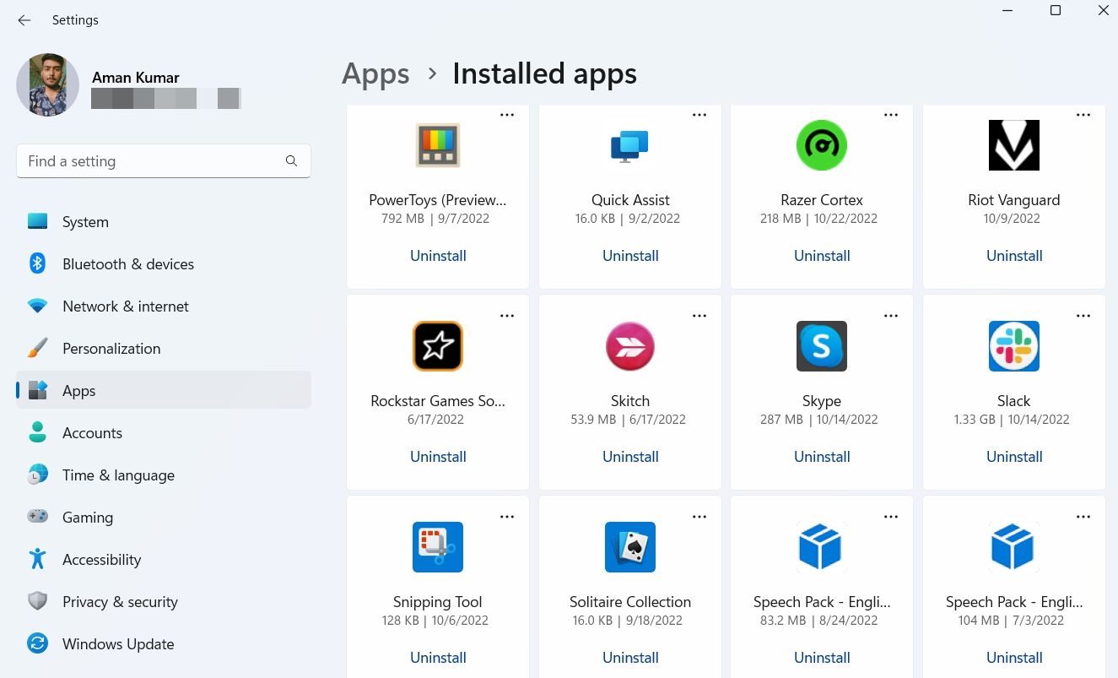Click the Solitaire Collection app icon
1118x678 pixels.
[x=629, y=547]
